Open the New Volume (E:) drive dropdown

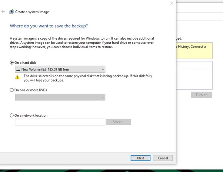60,69
